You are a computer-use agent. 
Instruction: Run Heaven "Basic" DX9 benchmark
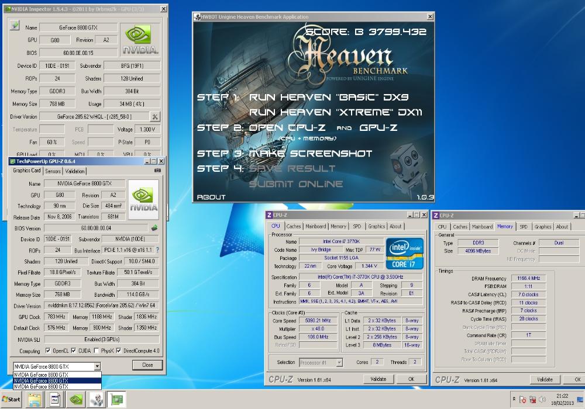click(329, 97)
